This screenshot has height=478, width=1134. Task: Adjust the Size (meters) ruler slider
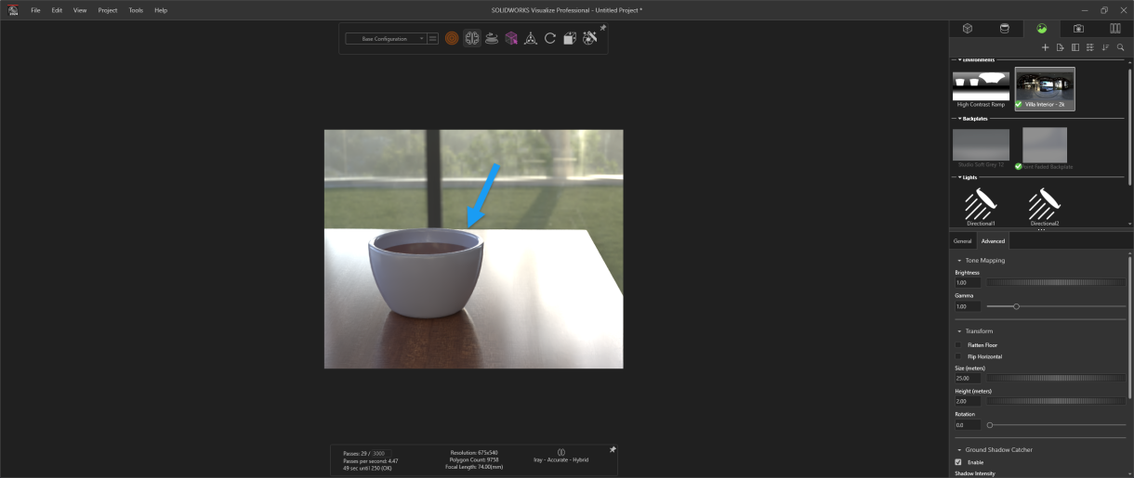pos(1056,378)
